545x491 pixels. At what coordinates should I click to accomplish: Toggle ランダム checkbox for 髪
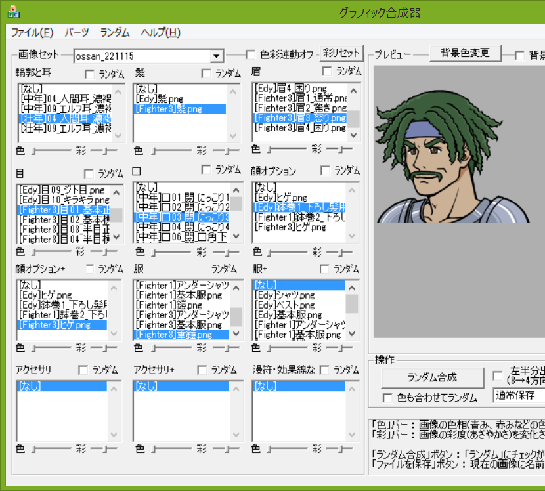point(206,74)
